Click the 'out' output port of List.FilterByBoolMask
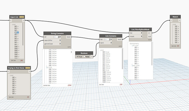This screenshot has height=111, width=189. 150,36
